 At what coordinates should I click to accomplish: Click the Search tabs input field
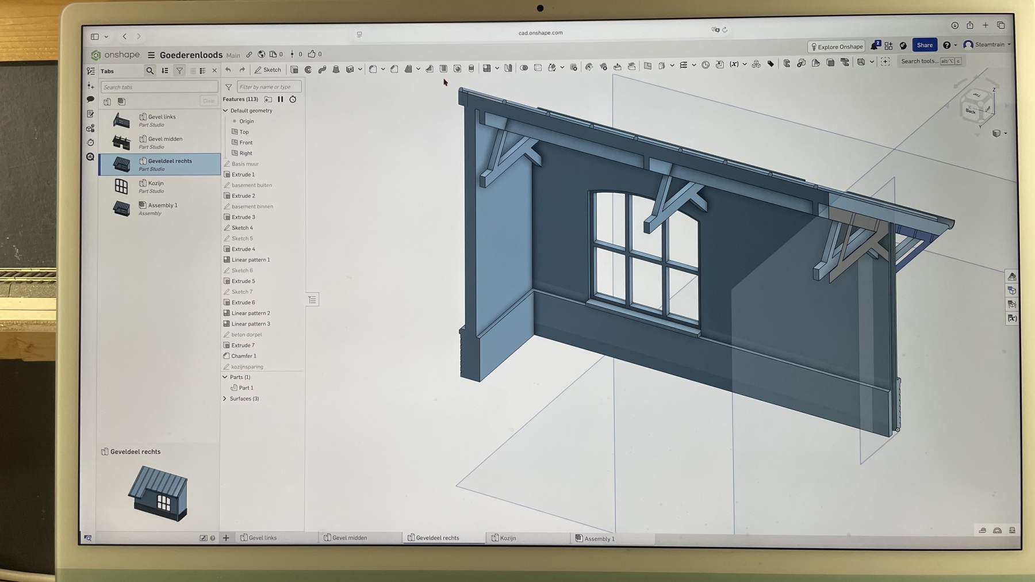point(159,87)
